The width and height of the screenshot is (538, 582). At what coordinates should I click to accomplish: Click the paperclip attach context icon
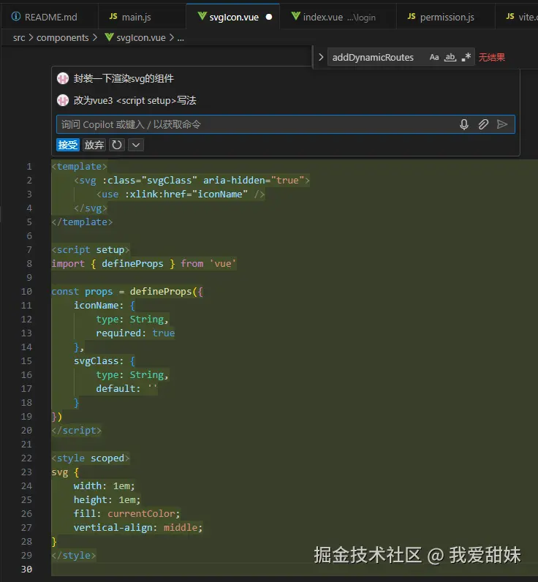(x=483, y=125)
